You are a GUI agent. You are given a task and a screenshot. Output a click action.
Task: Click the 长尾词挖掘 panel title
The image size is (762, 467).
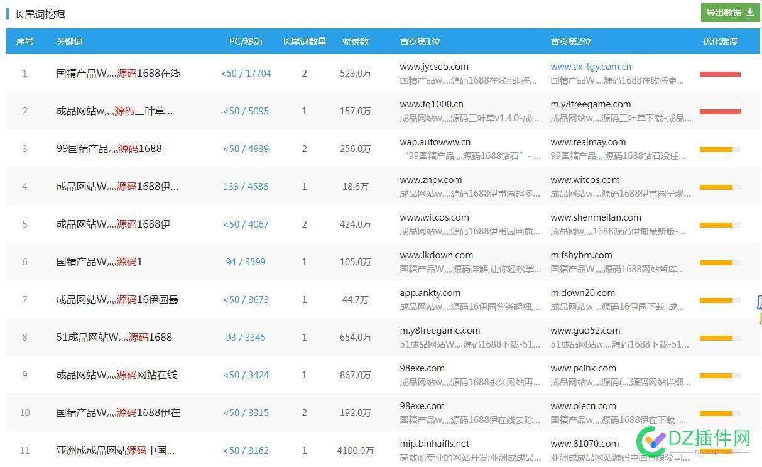pos(40,14)
